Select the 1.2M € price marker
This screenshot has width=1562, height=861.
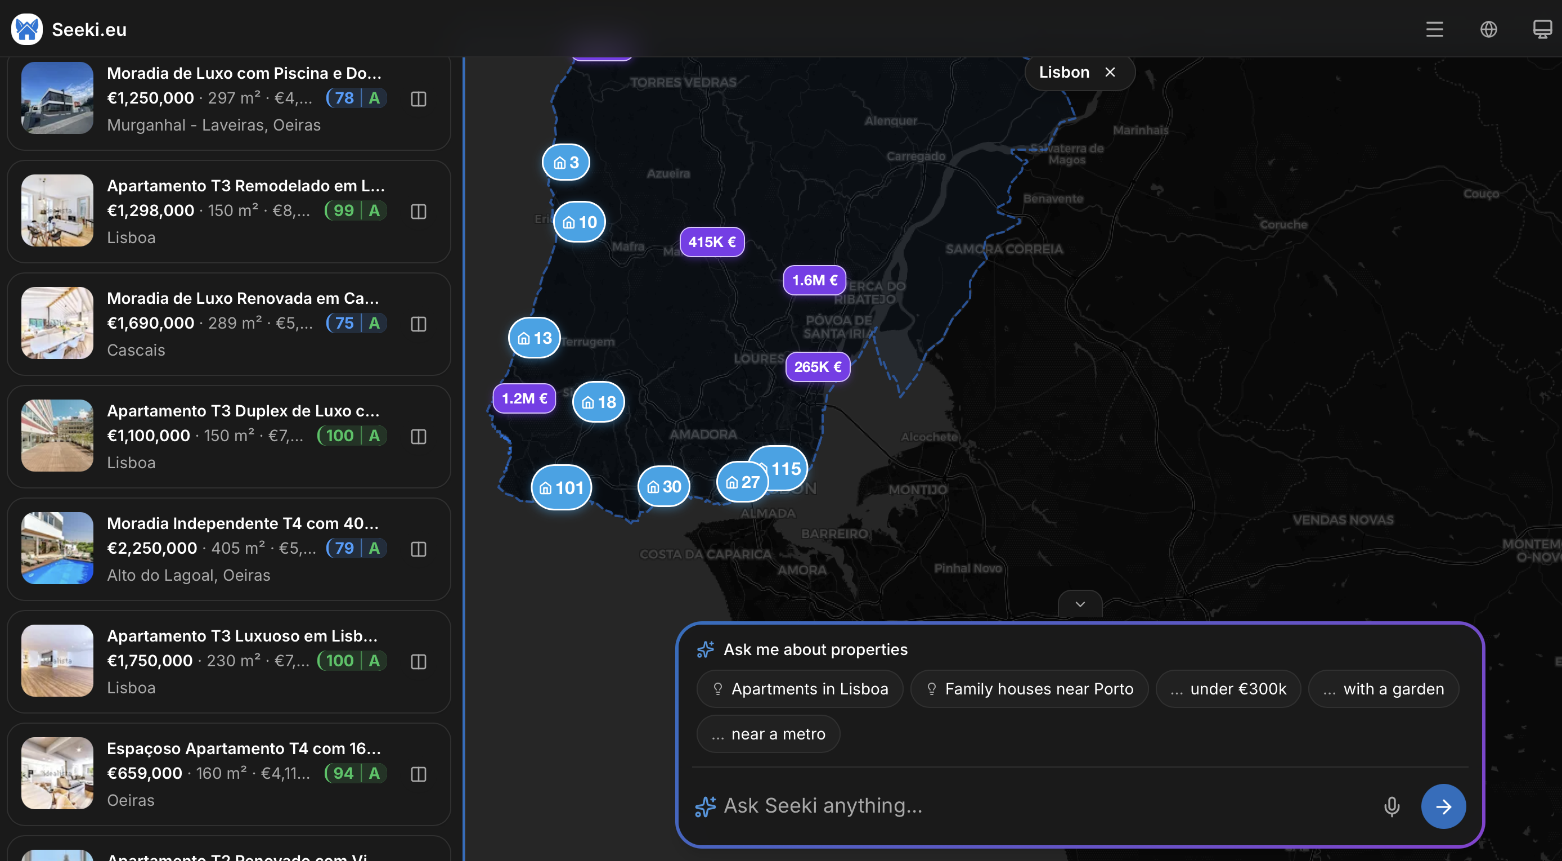(x=524, y=398)
